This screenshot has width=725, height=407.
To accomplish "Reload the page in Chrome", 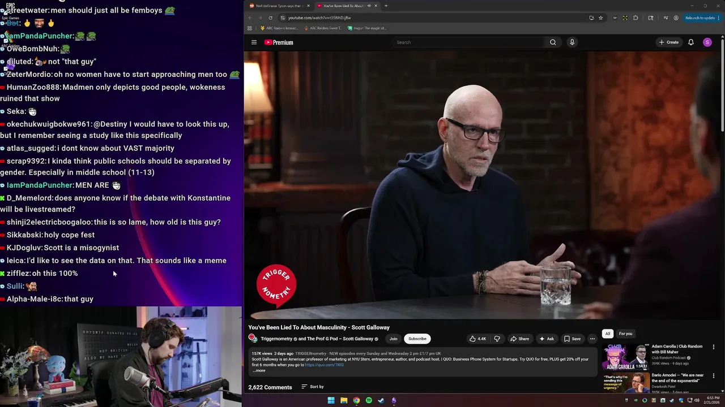I will pyautogui.click(x=270, y=18).
